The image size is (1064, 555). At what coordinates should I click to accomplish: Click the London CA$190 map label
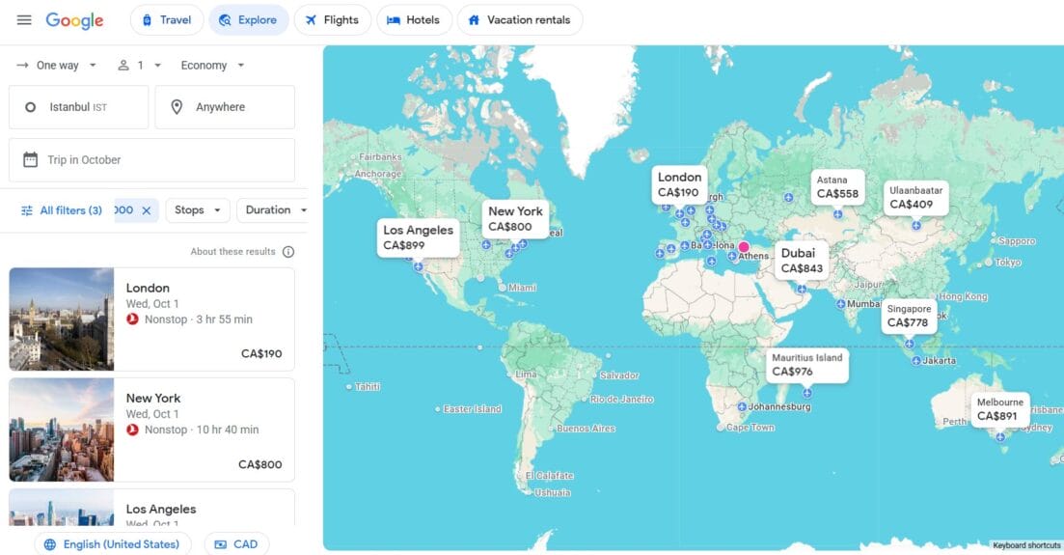point(678,184)
